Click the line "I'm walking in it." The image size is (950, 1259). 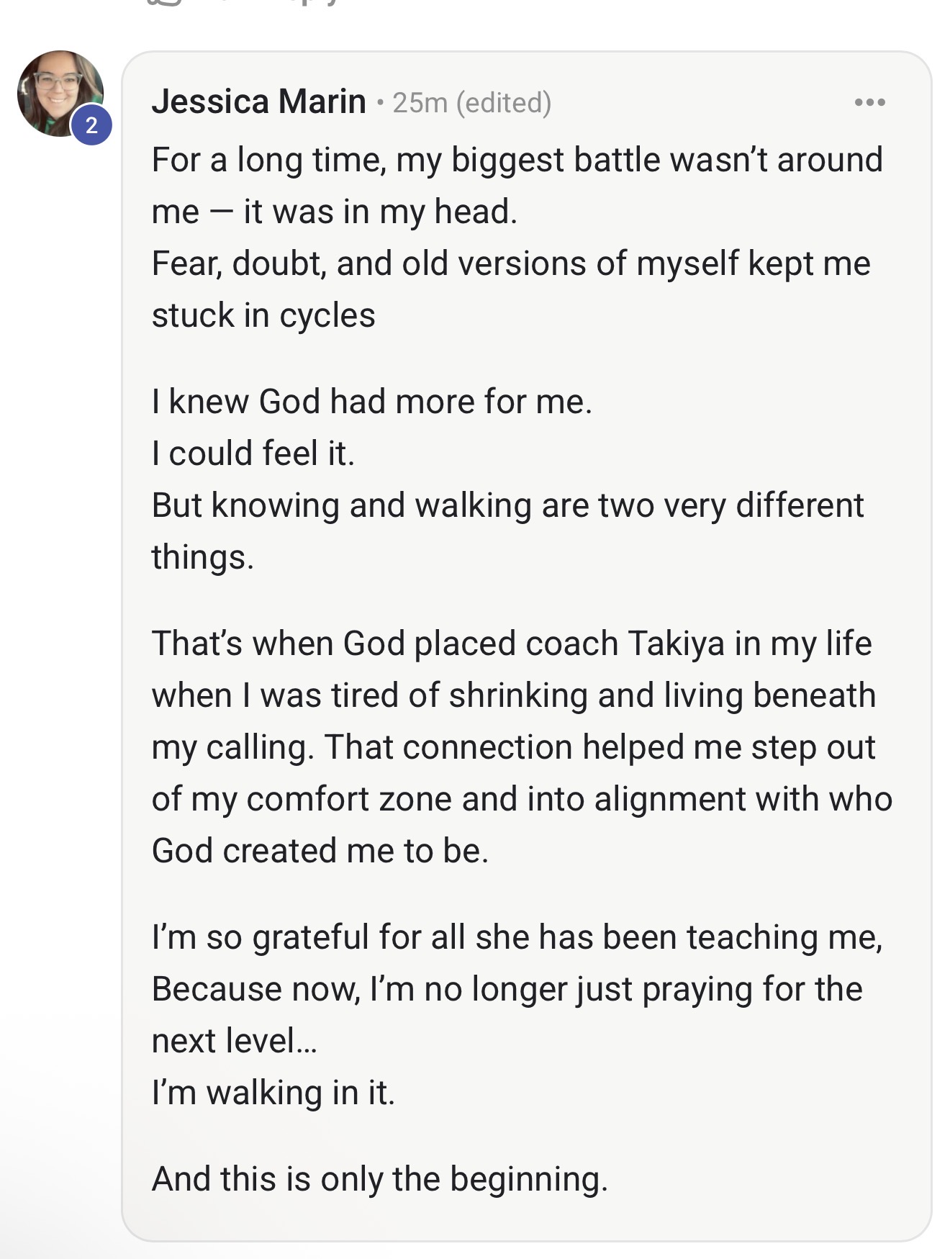pyautogui.click(x=273, y=1093)
